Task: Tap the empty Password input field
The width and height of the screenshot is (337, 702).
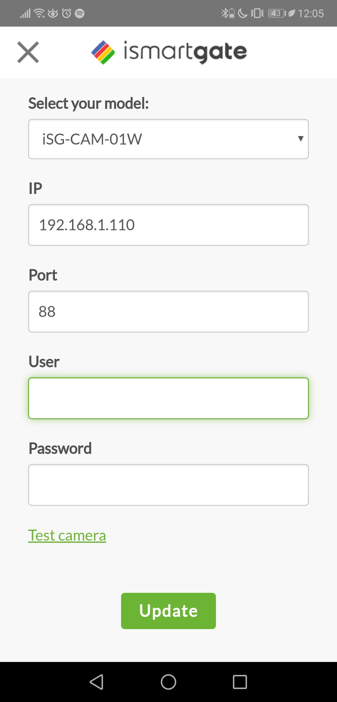Action: pos(168,485)
